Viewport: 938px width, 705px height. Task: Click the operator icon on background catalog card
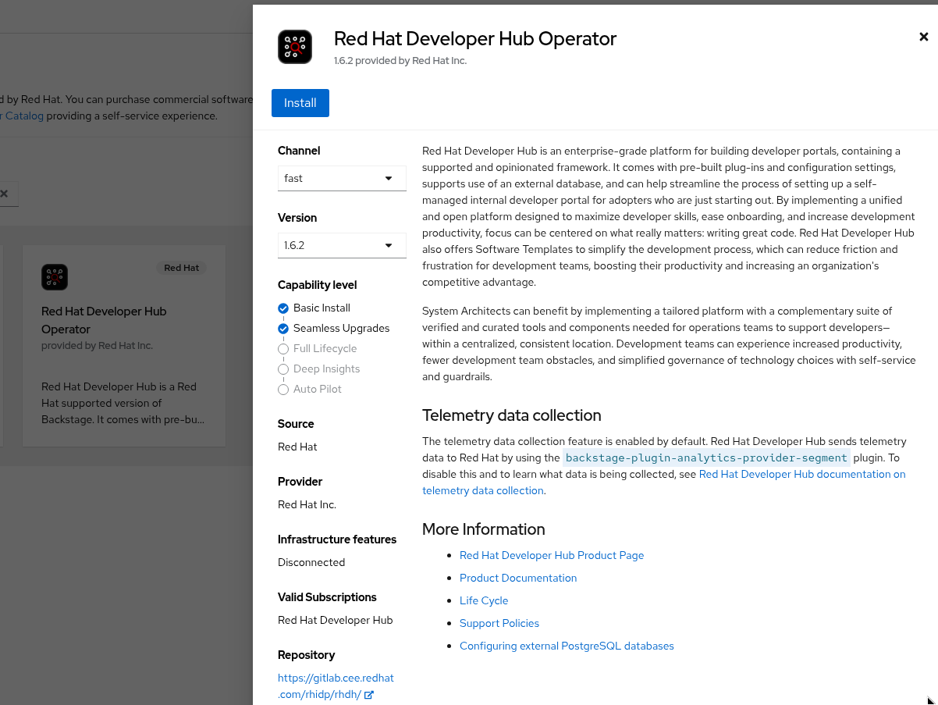tap(55, 277)
